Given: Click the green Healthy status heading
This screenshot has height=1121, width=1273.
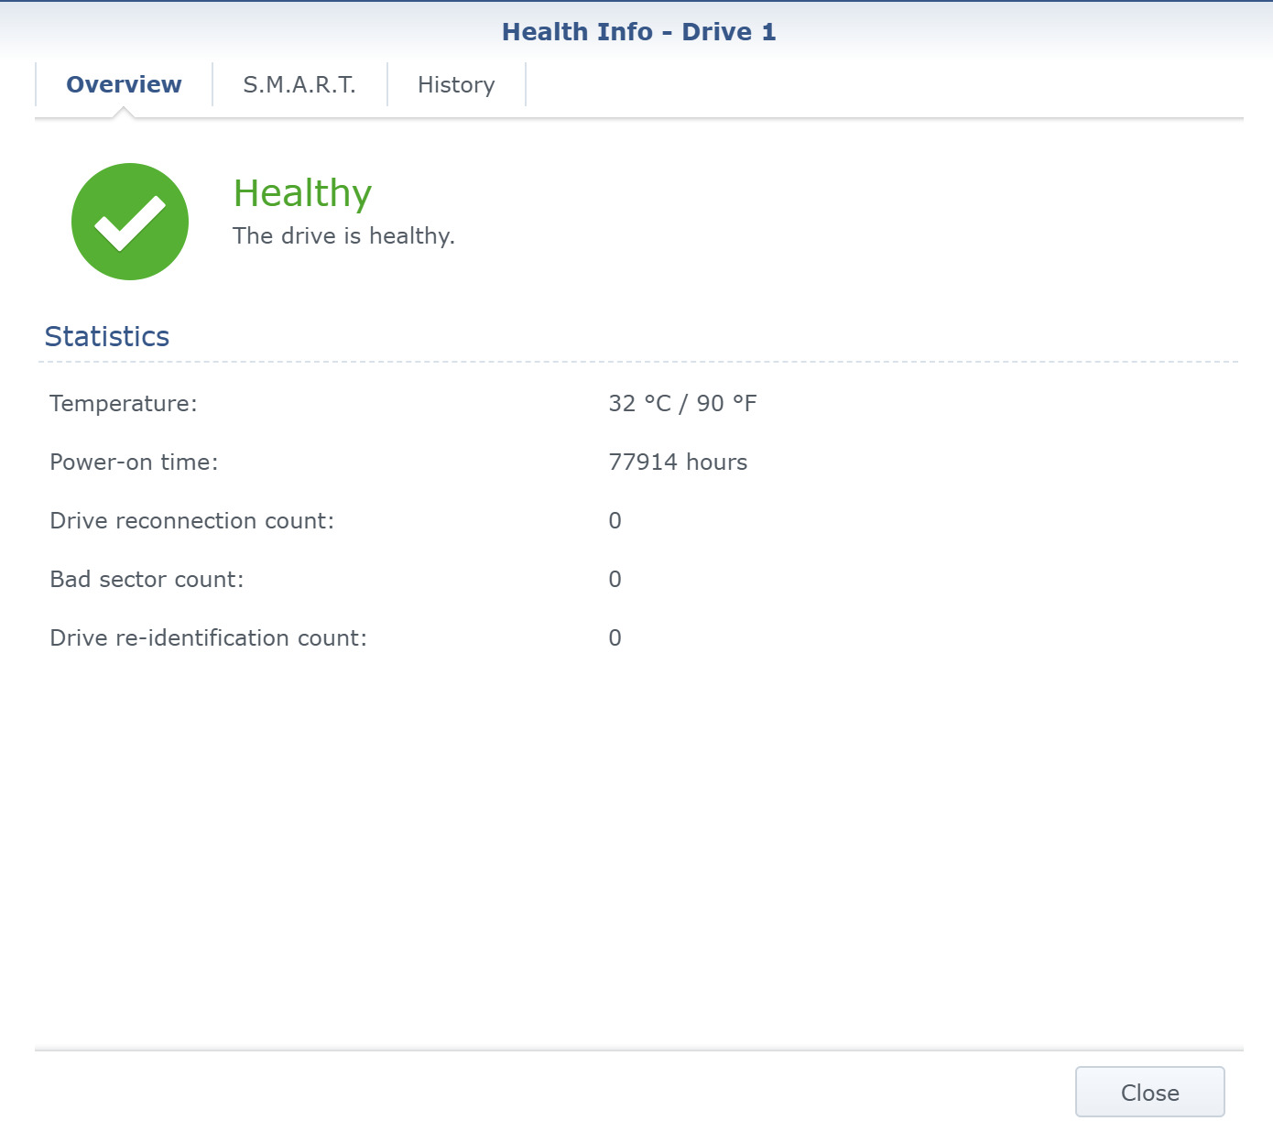Looking at the screenshot, I should point(302,193).
